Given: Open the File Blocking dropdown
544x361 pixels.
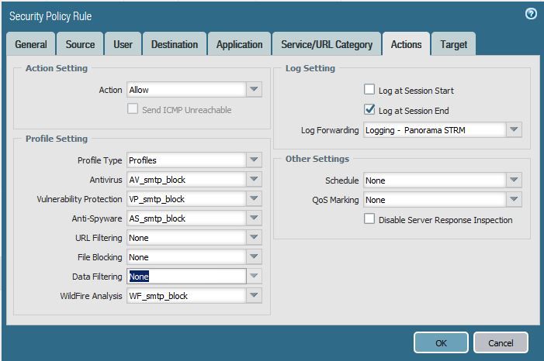Looking at the screenshot, I should 254,257.
